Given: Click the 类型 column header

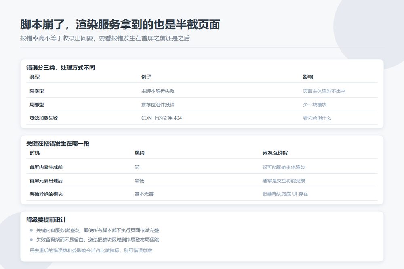Looking at the screenshot, I should pos(35,77).
